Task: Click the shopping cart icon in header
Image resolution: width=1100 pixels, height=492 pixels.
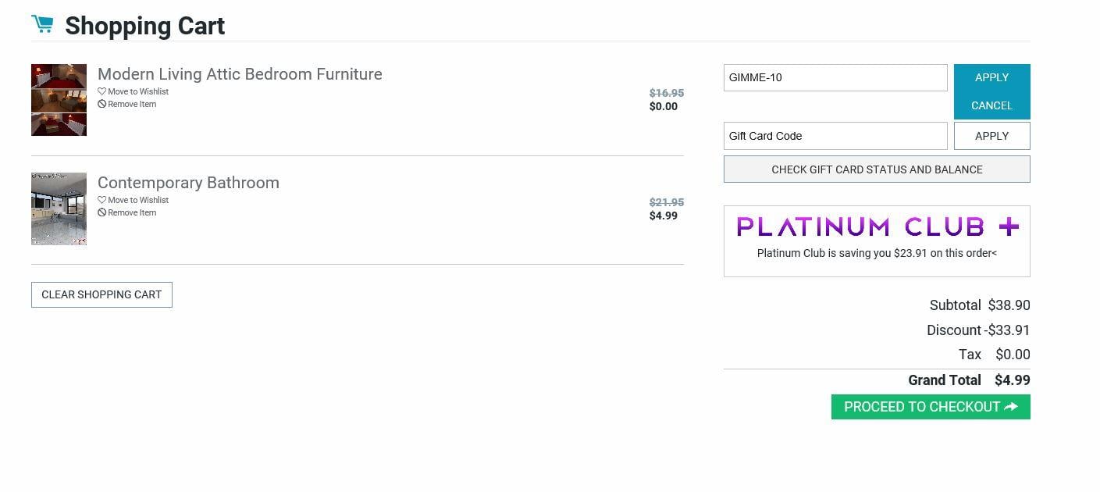Action: point(43,25)
